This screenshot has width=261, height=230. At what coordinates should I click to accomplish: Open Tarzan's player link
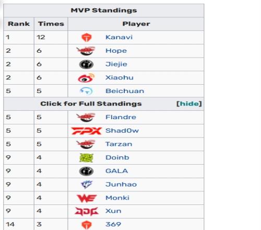119,144
